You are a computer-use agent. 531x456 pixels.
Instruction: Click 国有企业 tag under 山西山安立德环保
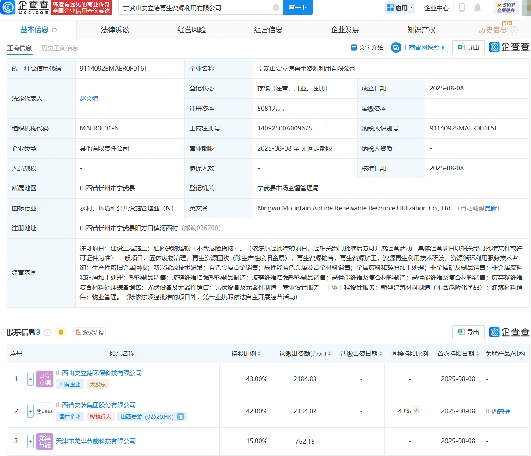(x=70, y=384)
